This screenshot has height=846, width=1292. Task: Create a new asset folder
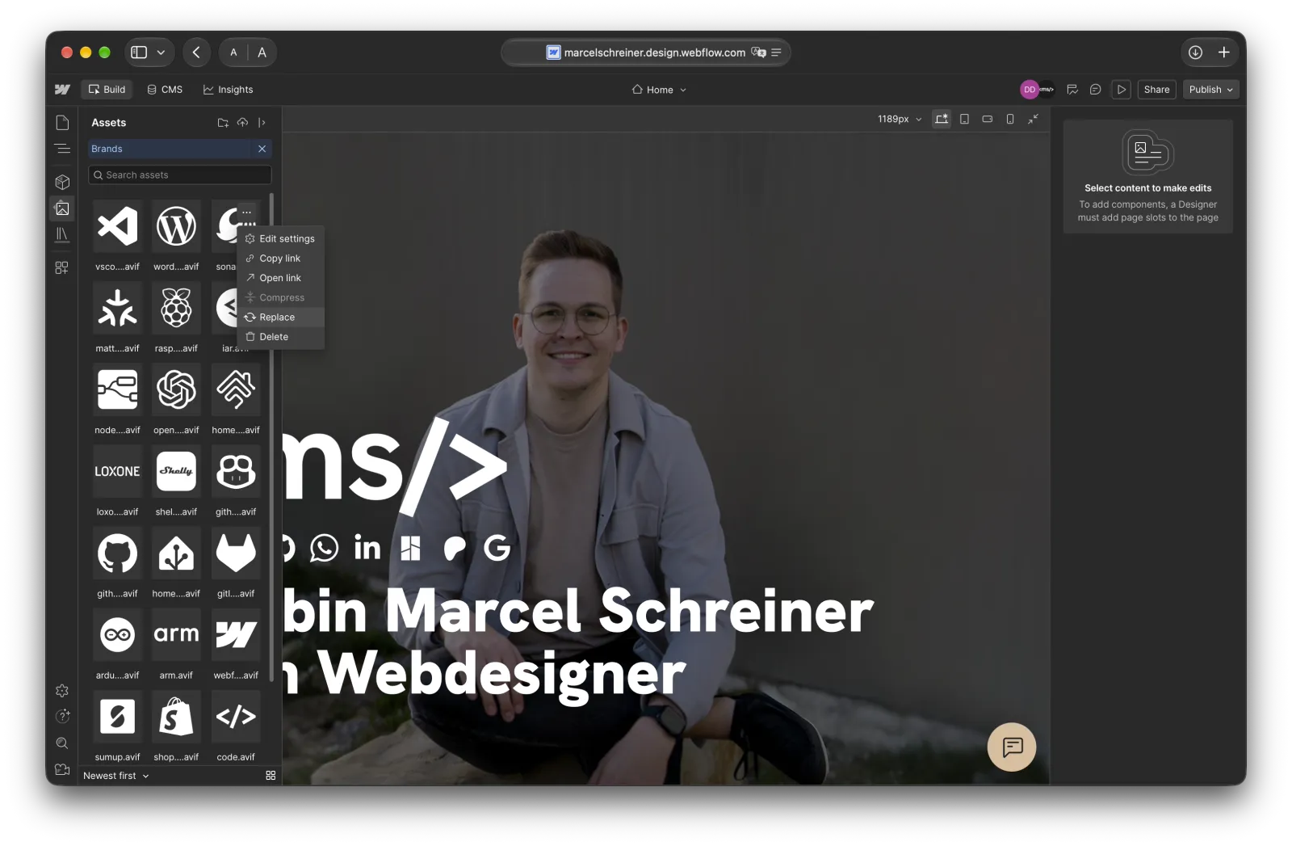coord(223,123)
